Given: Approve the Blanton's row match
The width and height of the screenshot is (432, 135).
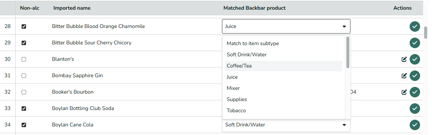Looking at the screenshot, I should pyautogui.click(x=414, y=59).
